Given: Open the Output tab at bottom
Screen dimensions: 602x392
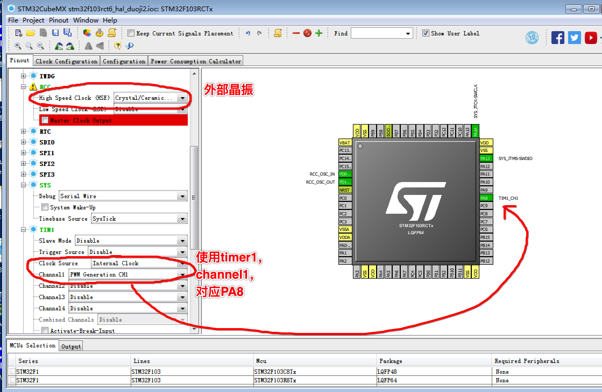Looking at the screenshot, I should [71, 346].
